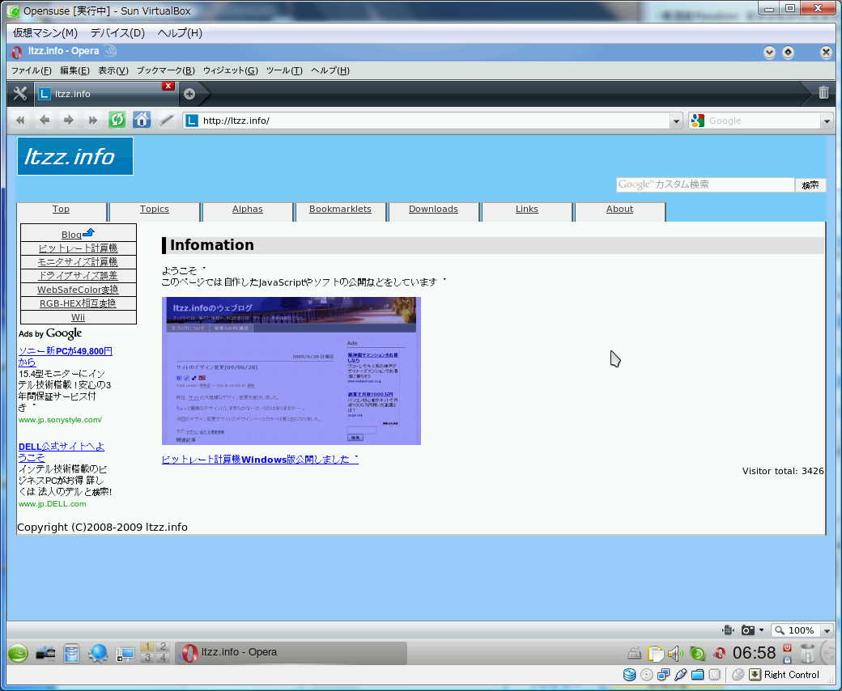Open Opera's ウィジェット(G) menu
Screen dimensions: 842x691
click(x=231, y=70)
